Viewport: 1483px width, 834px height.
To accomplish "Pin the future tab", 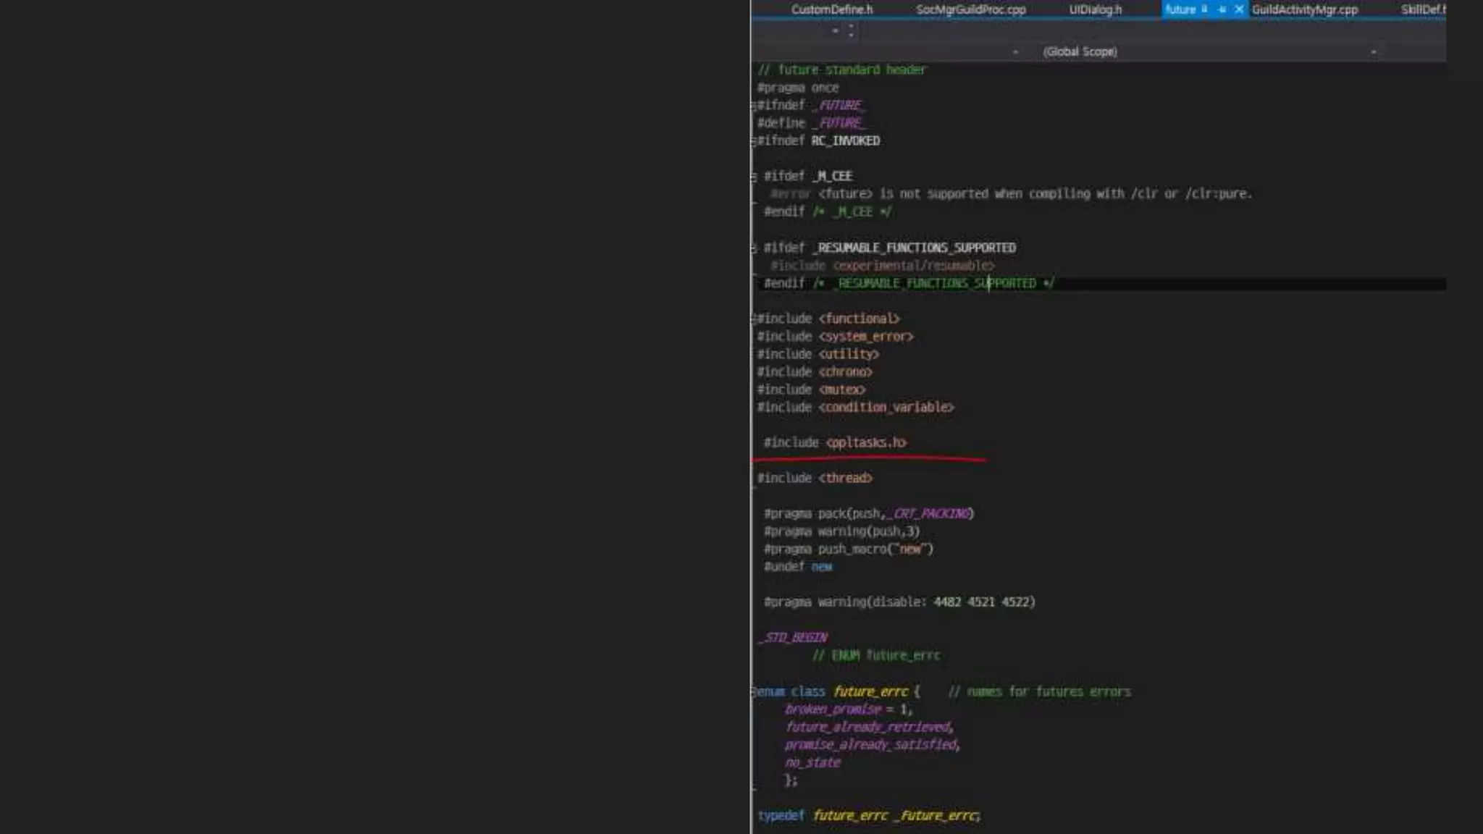I will coord(1222,9).
